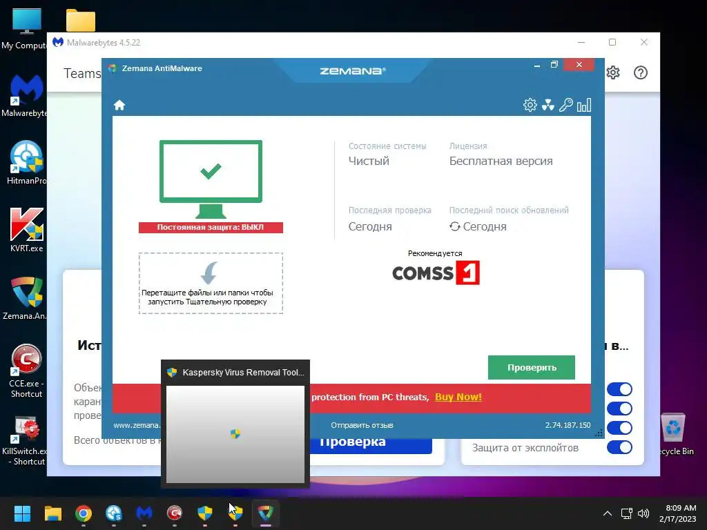Switch to Zemana AntiMalware taskbar icon
The image size is (707, 530).
coord(266,513)
